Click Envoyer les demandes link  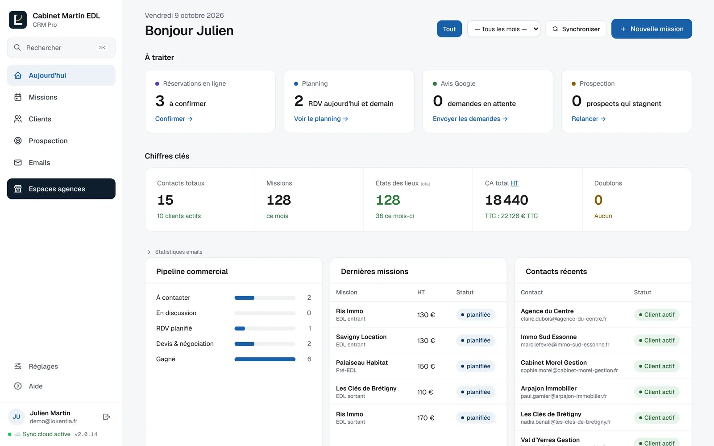pos(470,119)
